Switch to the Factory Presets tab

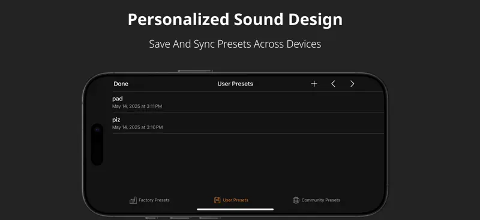149,200
